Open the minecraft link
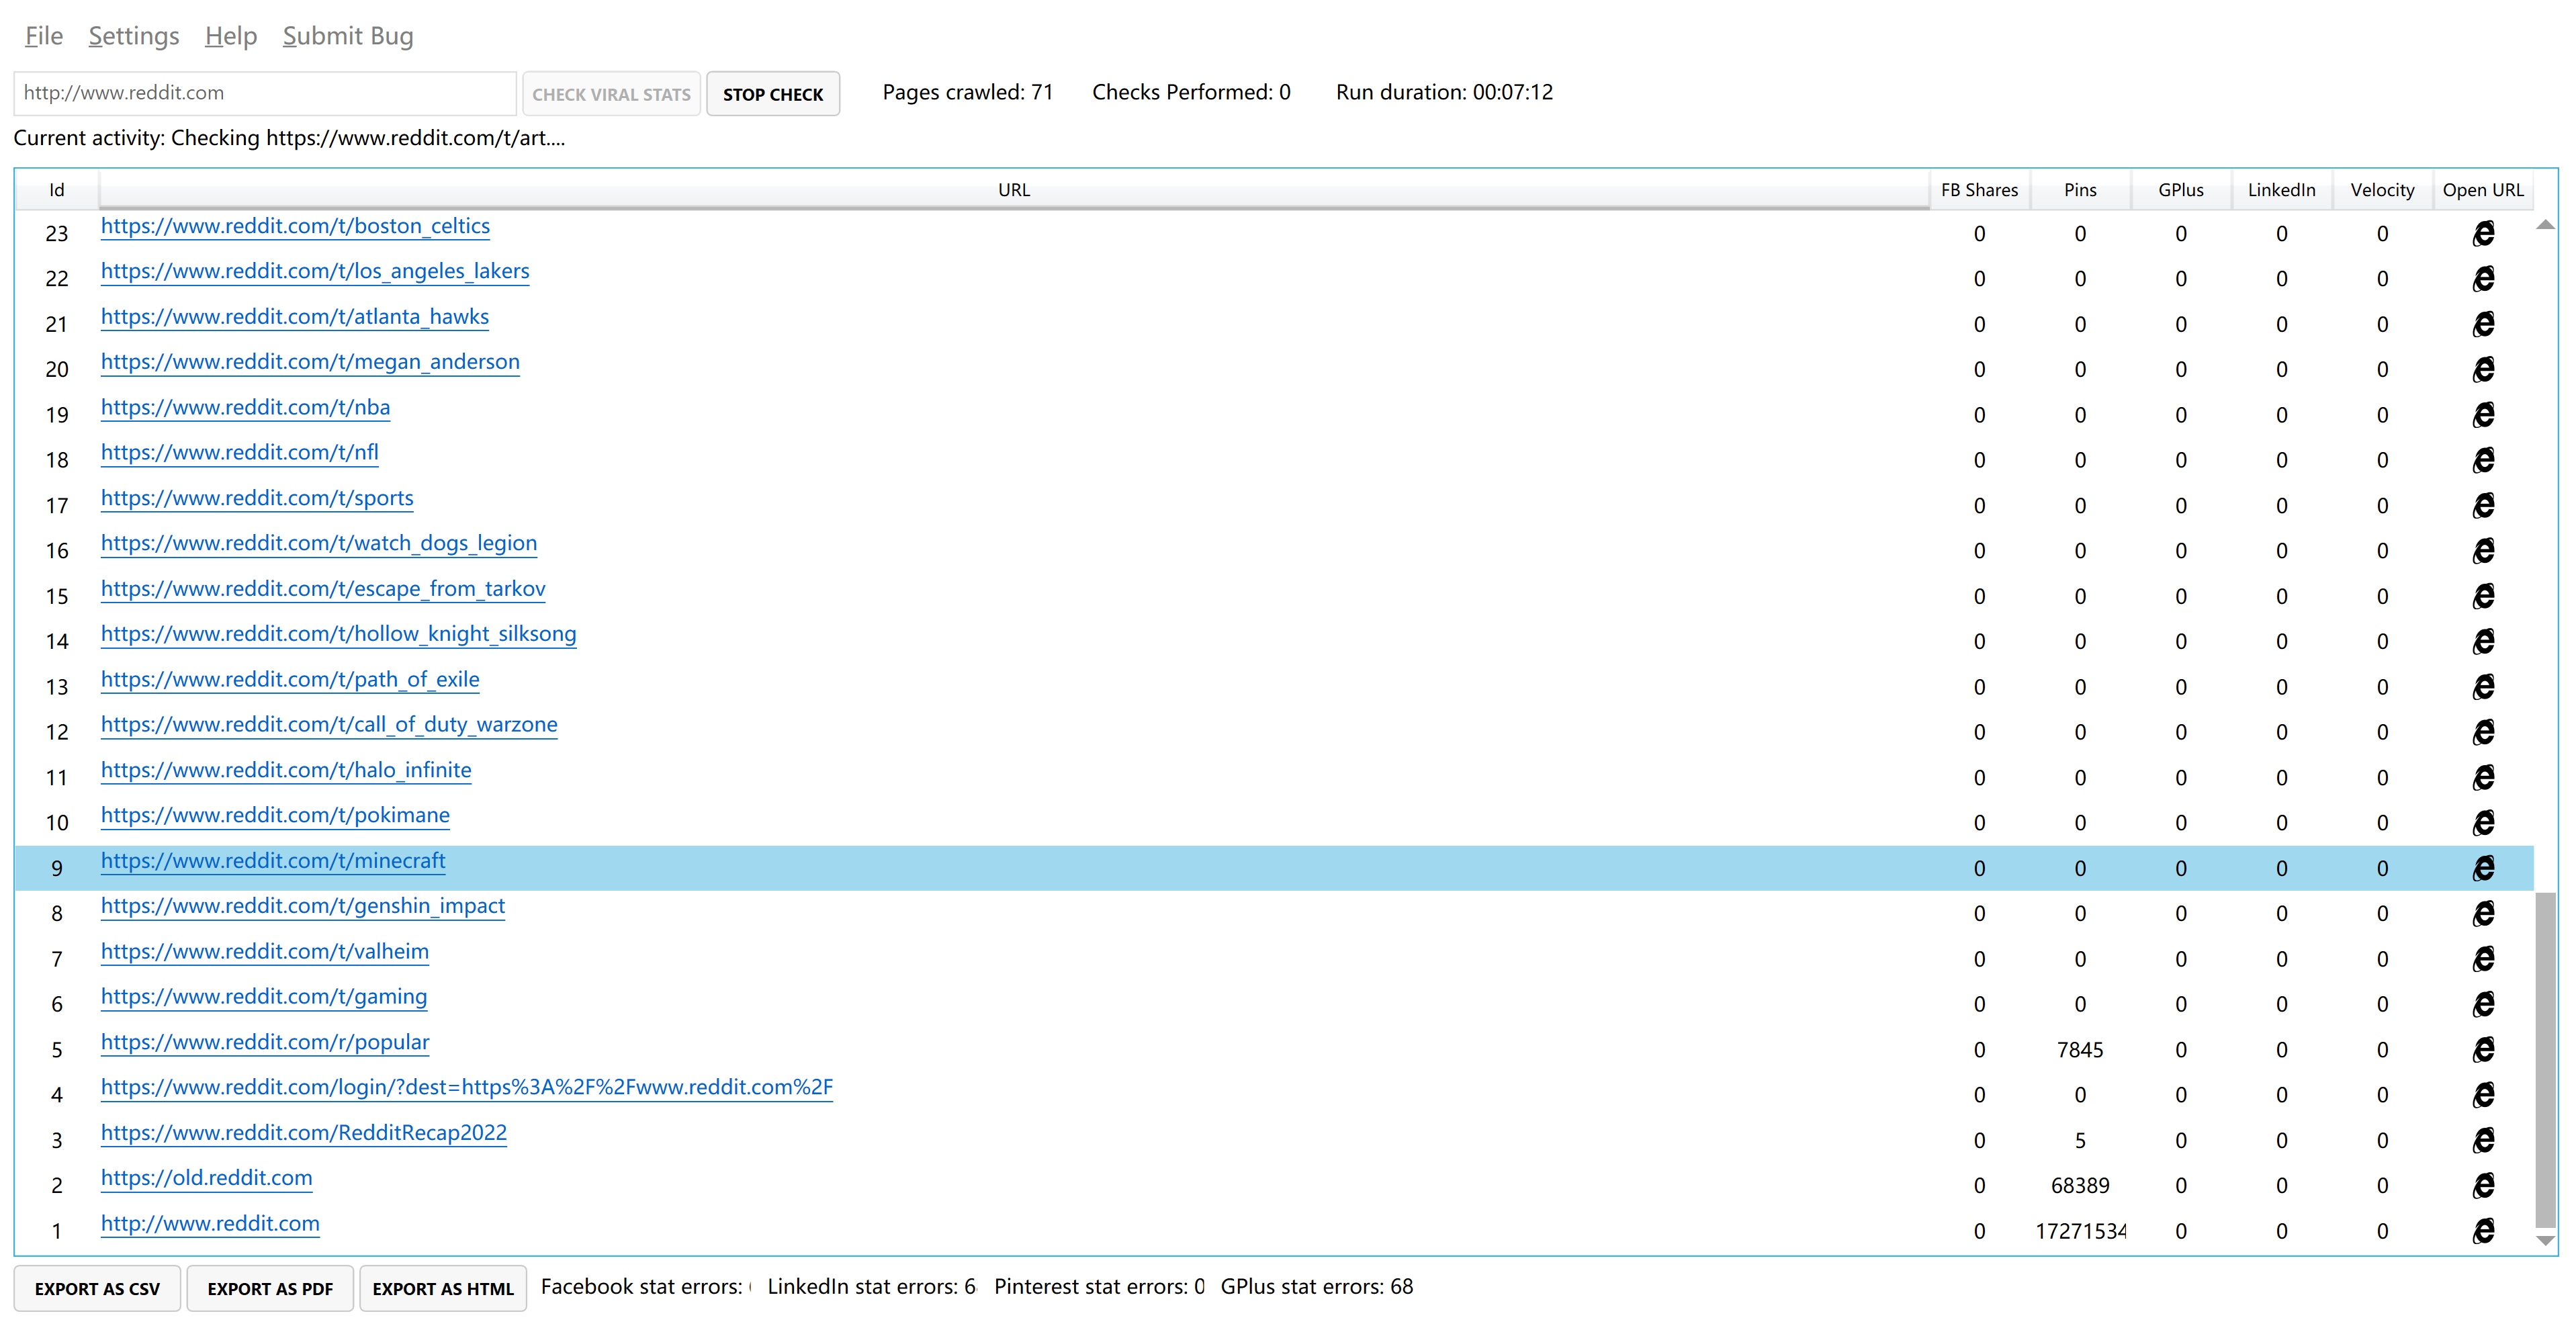This screenshot has height=1326, width=2576. click(273, 861)
